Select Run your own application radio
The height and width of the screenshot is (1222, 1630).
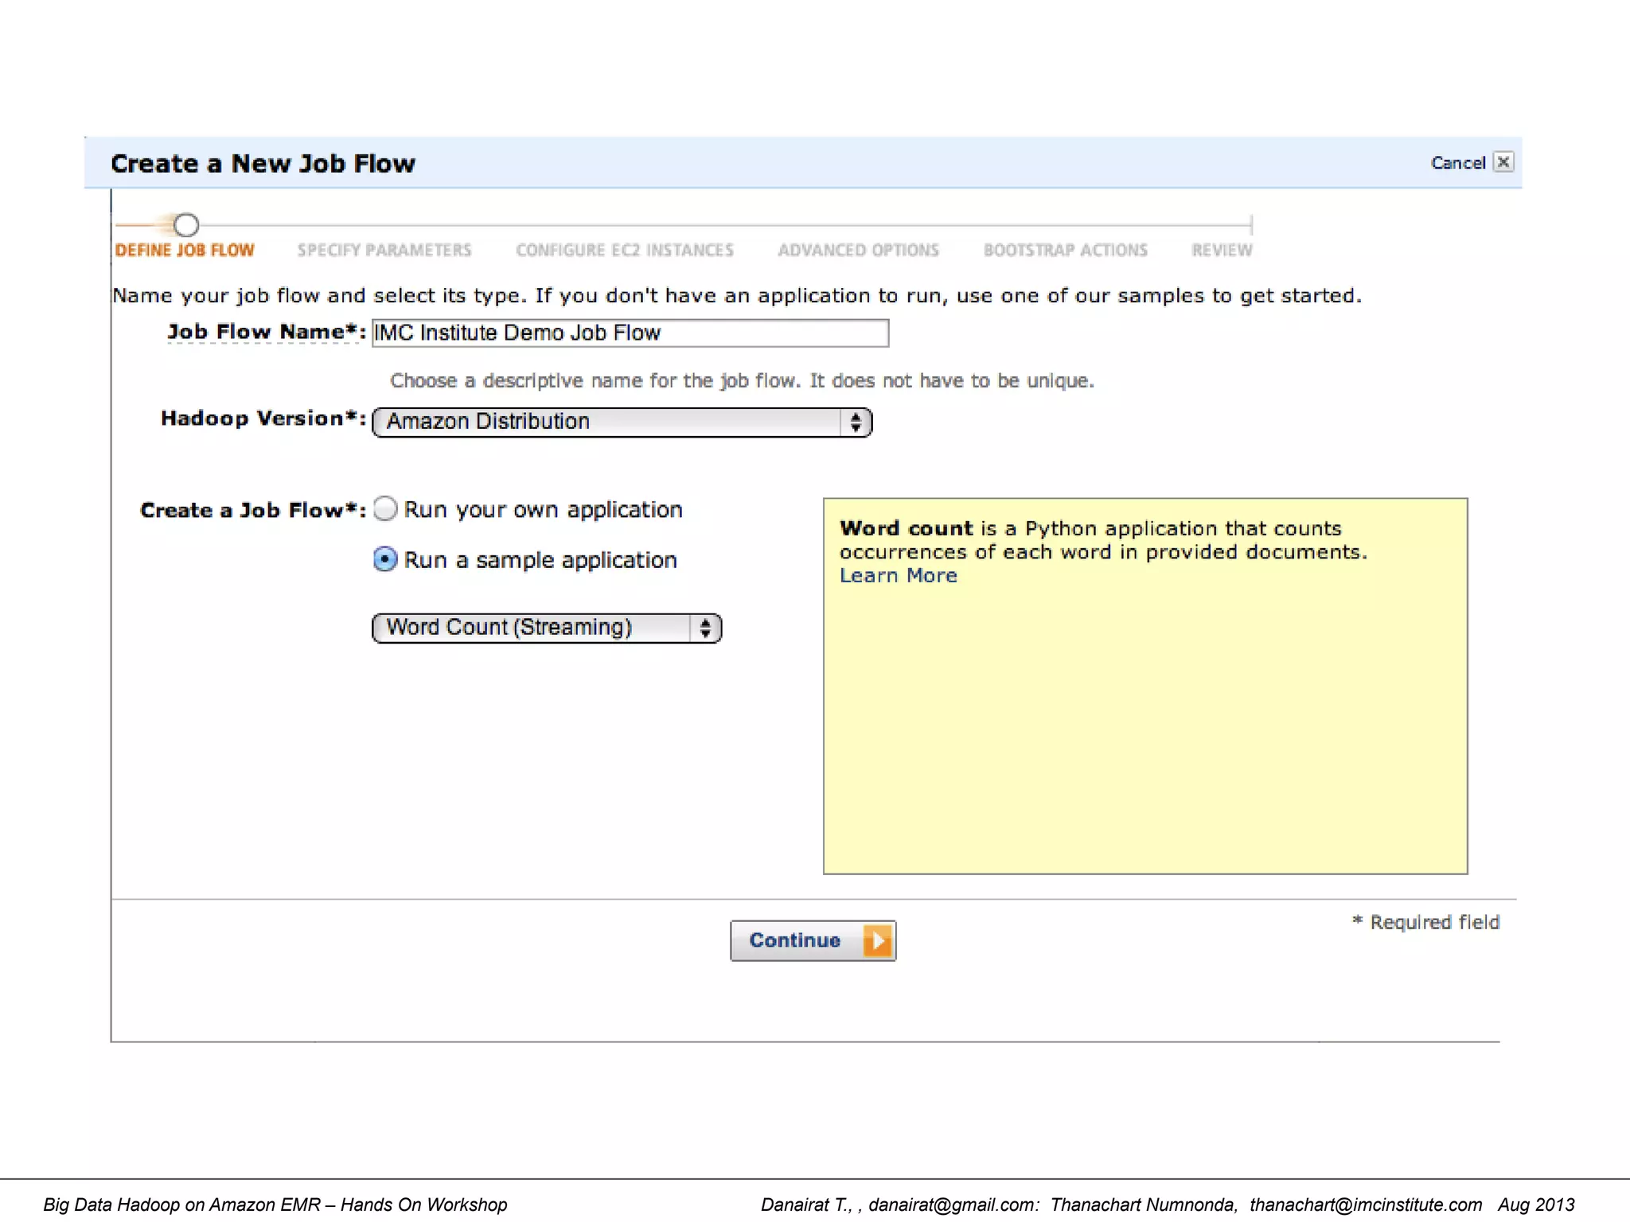point(385,509)
